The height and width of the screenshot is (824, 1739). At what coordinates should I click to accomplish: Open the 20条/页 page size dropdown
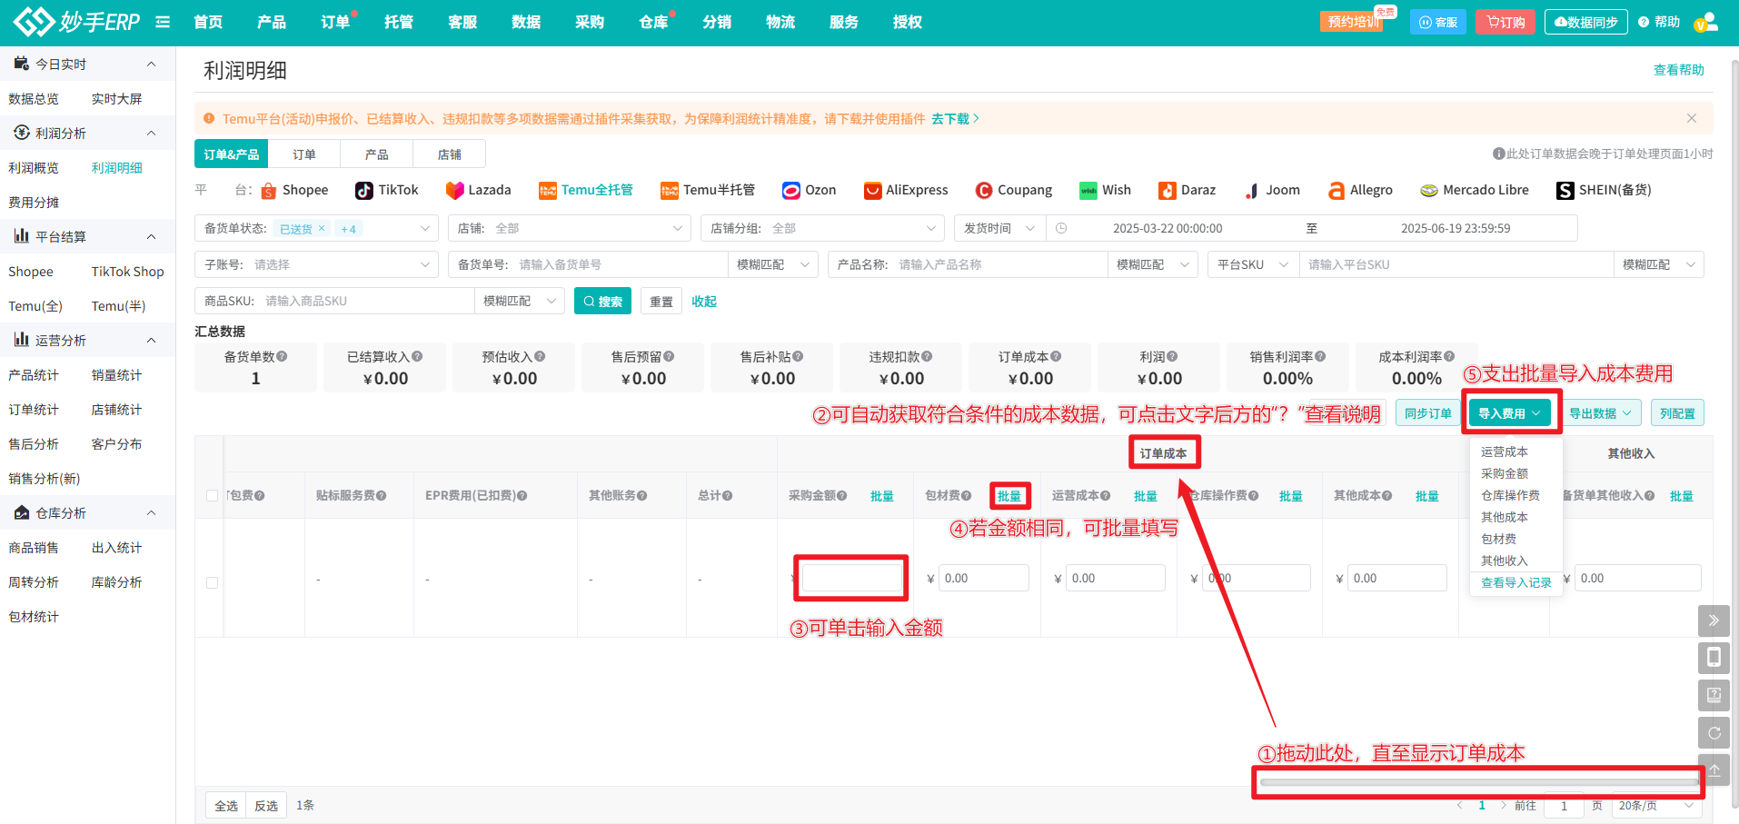tap(1655, 805)
